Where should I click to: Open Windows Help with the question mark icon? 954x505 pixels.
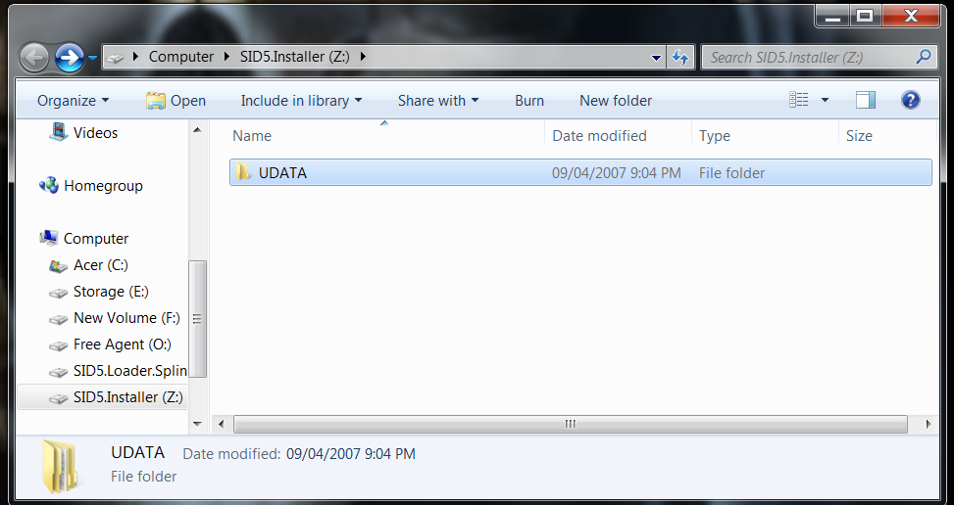coord(910,100)
